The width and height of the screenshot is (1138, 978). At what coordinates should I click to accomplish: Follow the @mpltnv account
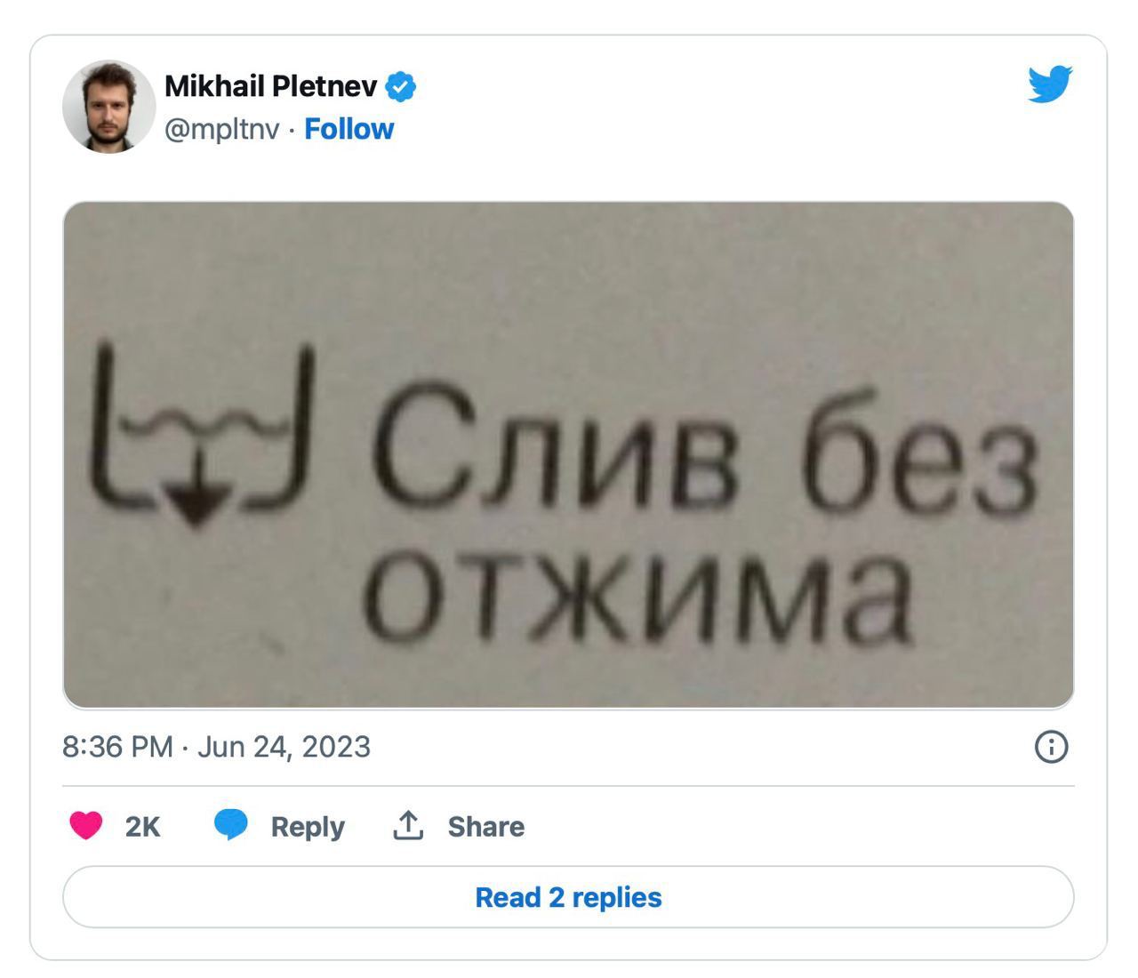click(x=349, y=129)
